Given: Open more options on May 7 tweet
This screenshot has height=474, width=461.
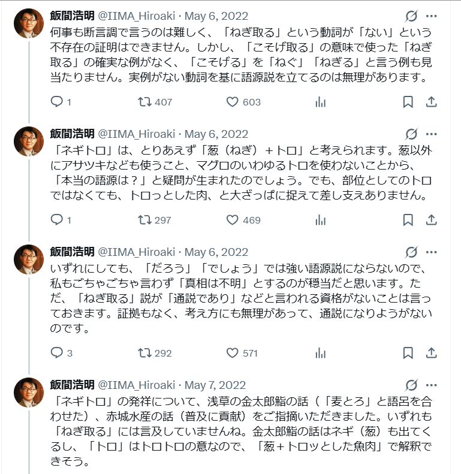Looking at the screenshot, I should point(431,385).
